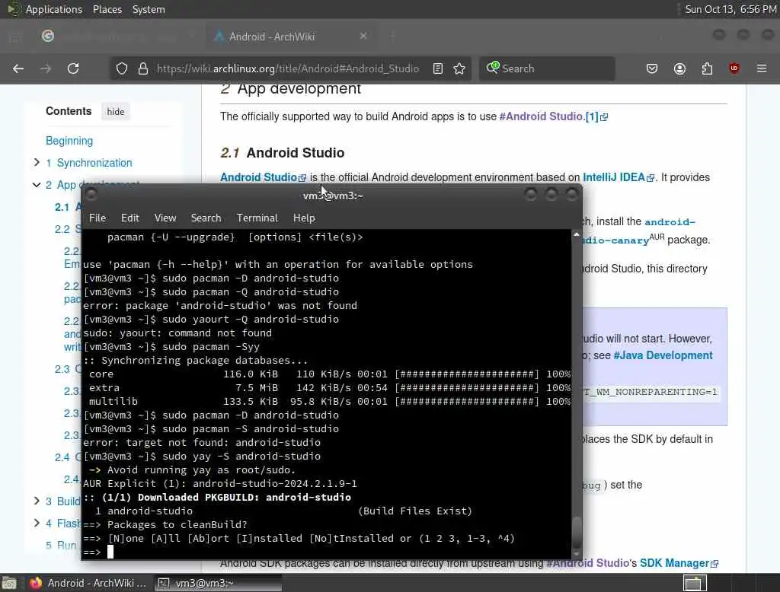This screenshot has height=592, width=780.
Task: Switch to Android - ArchWiki taskbar button
Action: pyautogui.click(x=88, y=583)
